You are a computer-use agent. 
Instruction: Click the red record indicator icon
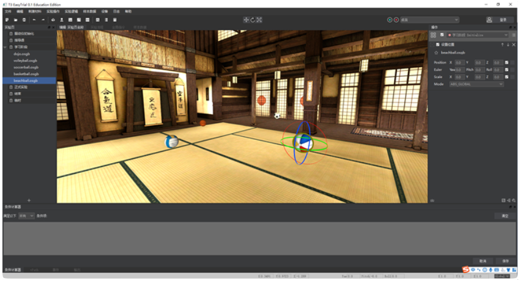click(x=396, y=20)
